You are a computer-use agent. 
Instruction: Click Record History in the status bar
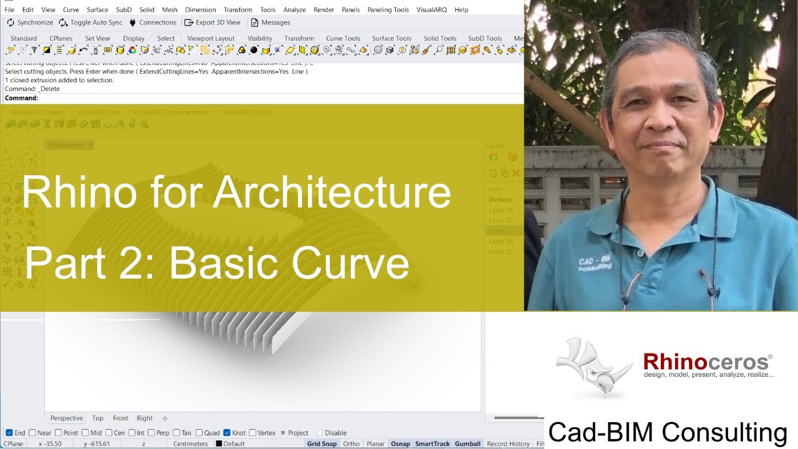coord(508,444)
